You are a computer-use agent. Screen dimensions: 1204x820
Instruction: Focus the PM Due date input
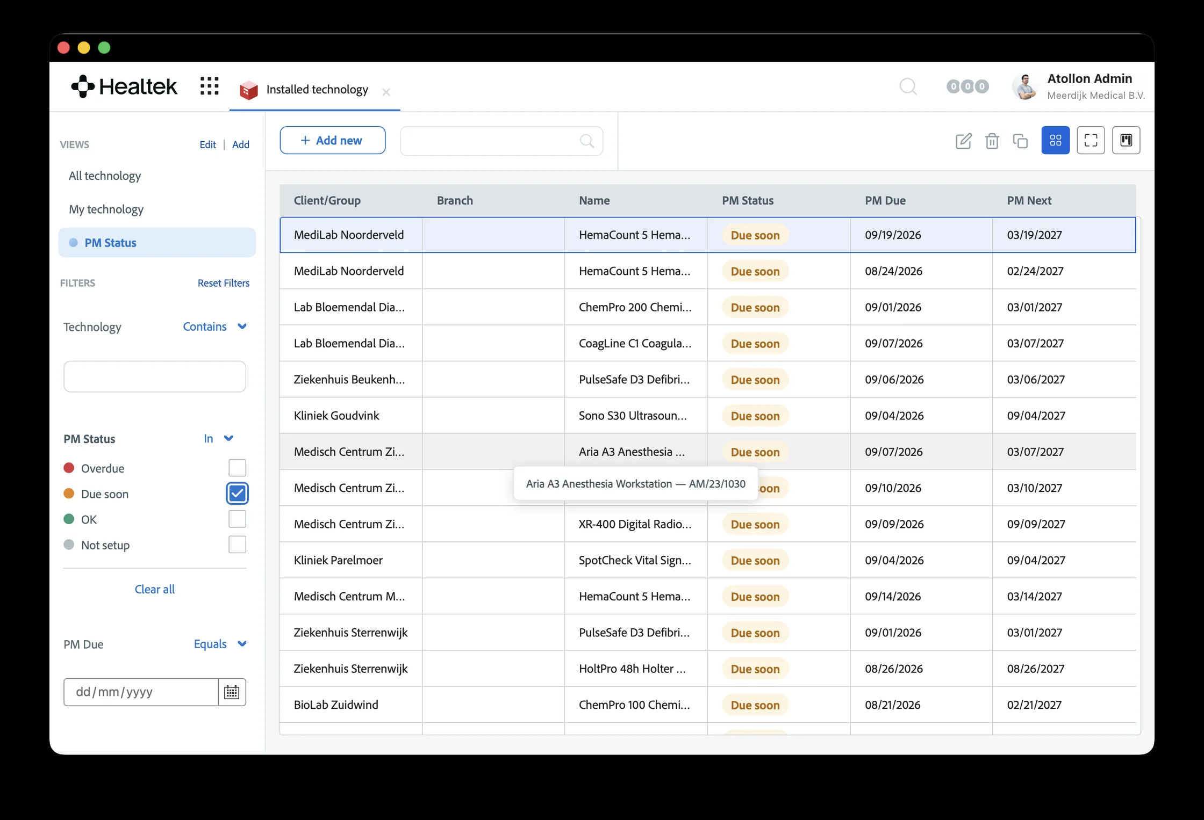141,692
